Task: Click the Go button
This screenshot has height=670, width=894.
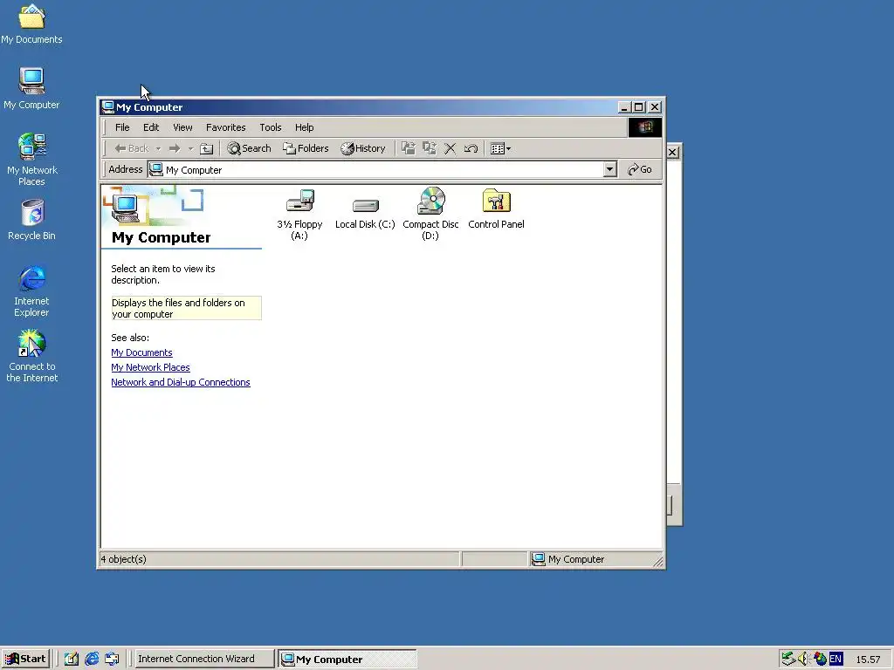Action: point(640,169)
